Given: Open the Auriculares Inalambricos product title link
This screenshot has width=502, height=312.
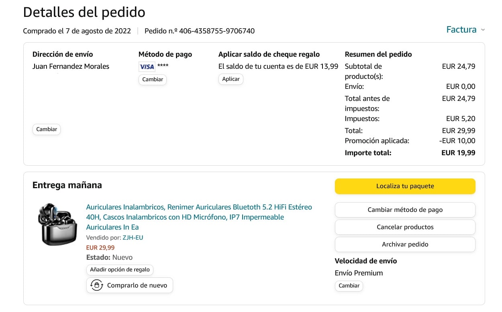Looking at the screenshot, I should (x=199, y=217).
